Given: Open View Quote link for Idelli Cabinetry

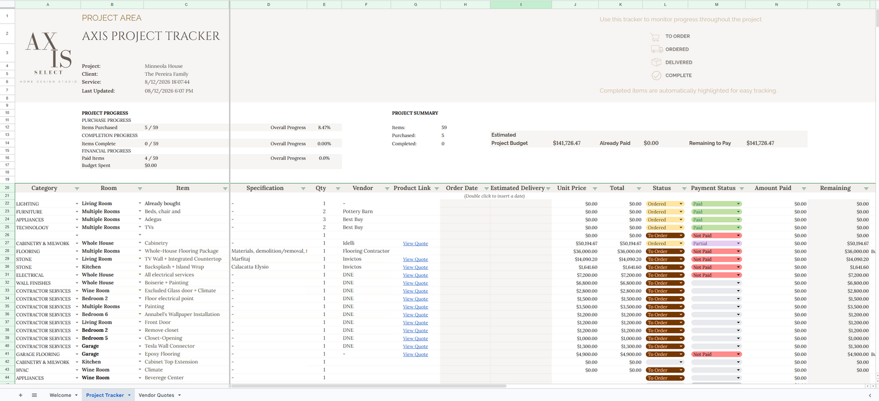Looking at the screenshot, I should pos(415,244).
